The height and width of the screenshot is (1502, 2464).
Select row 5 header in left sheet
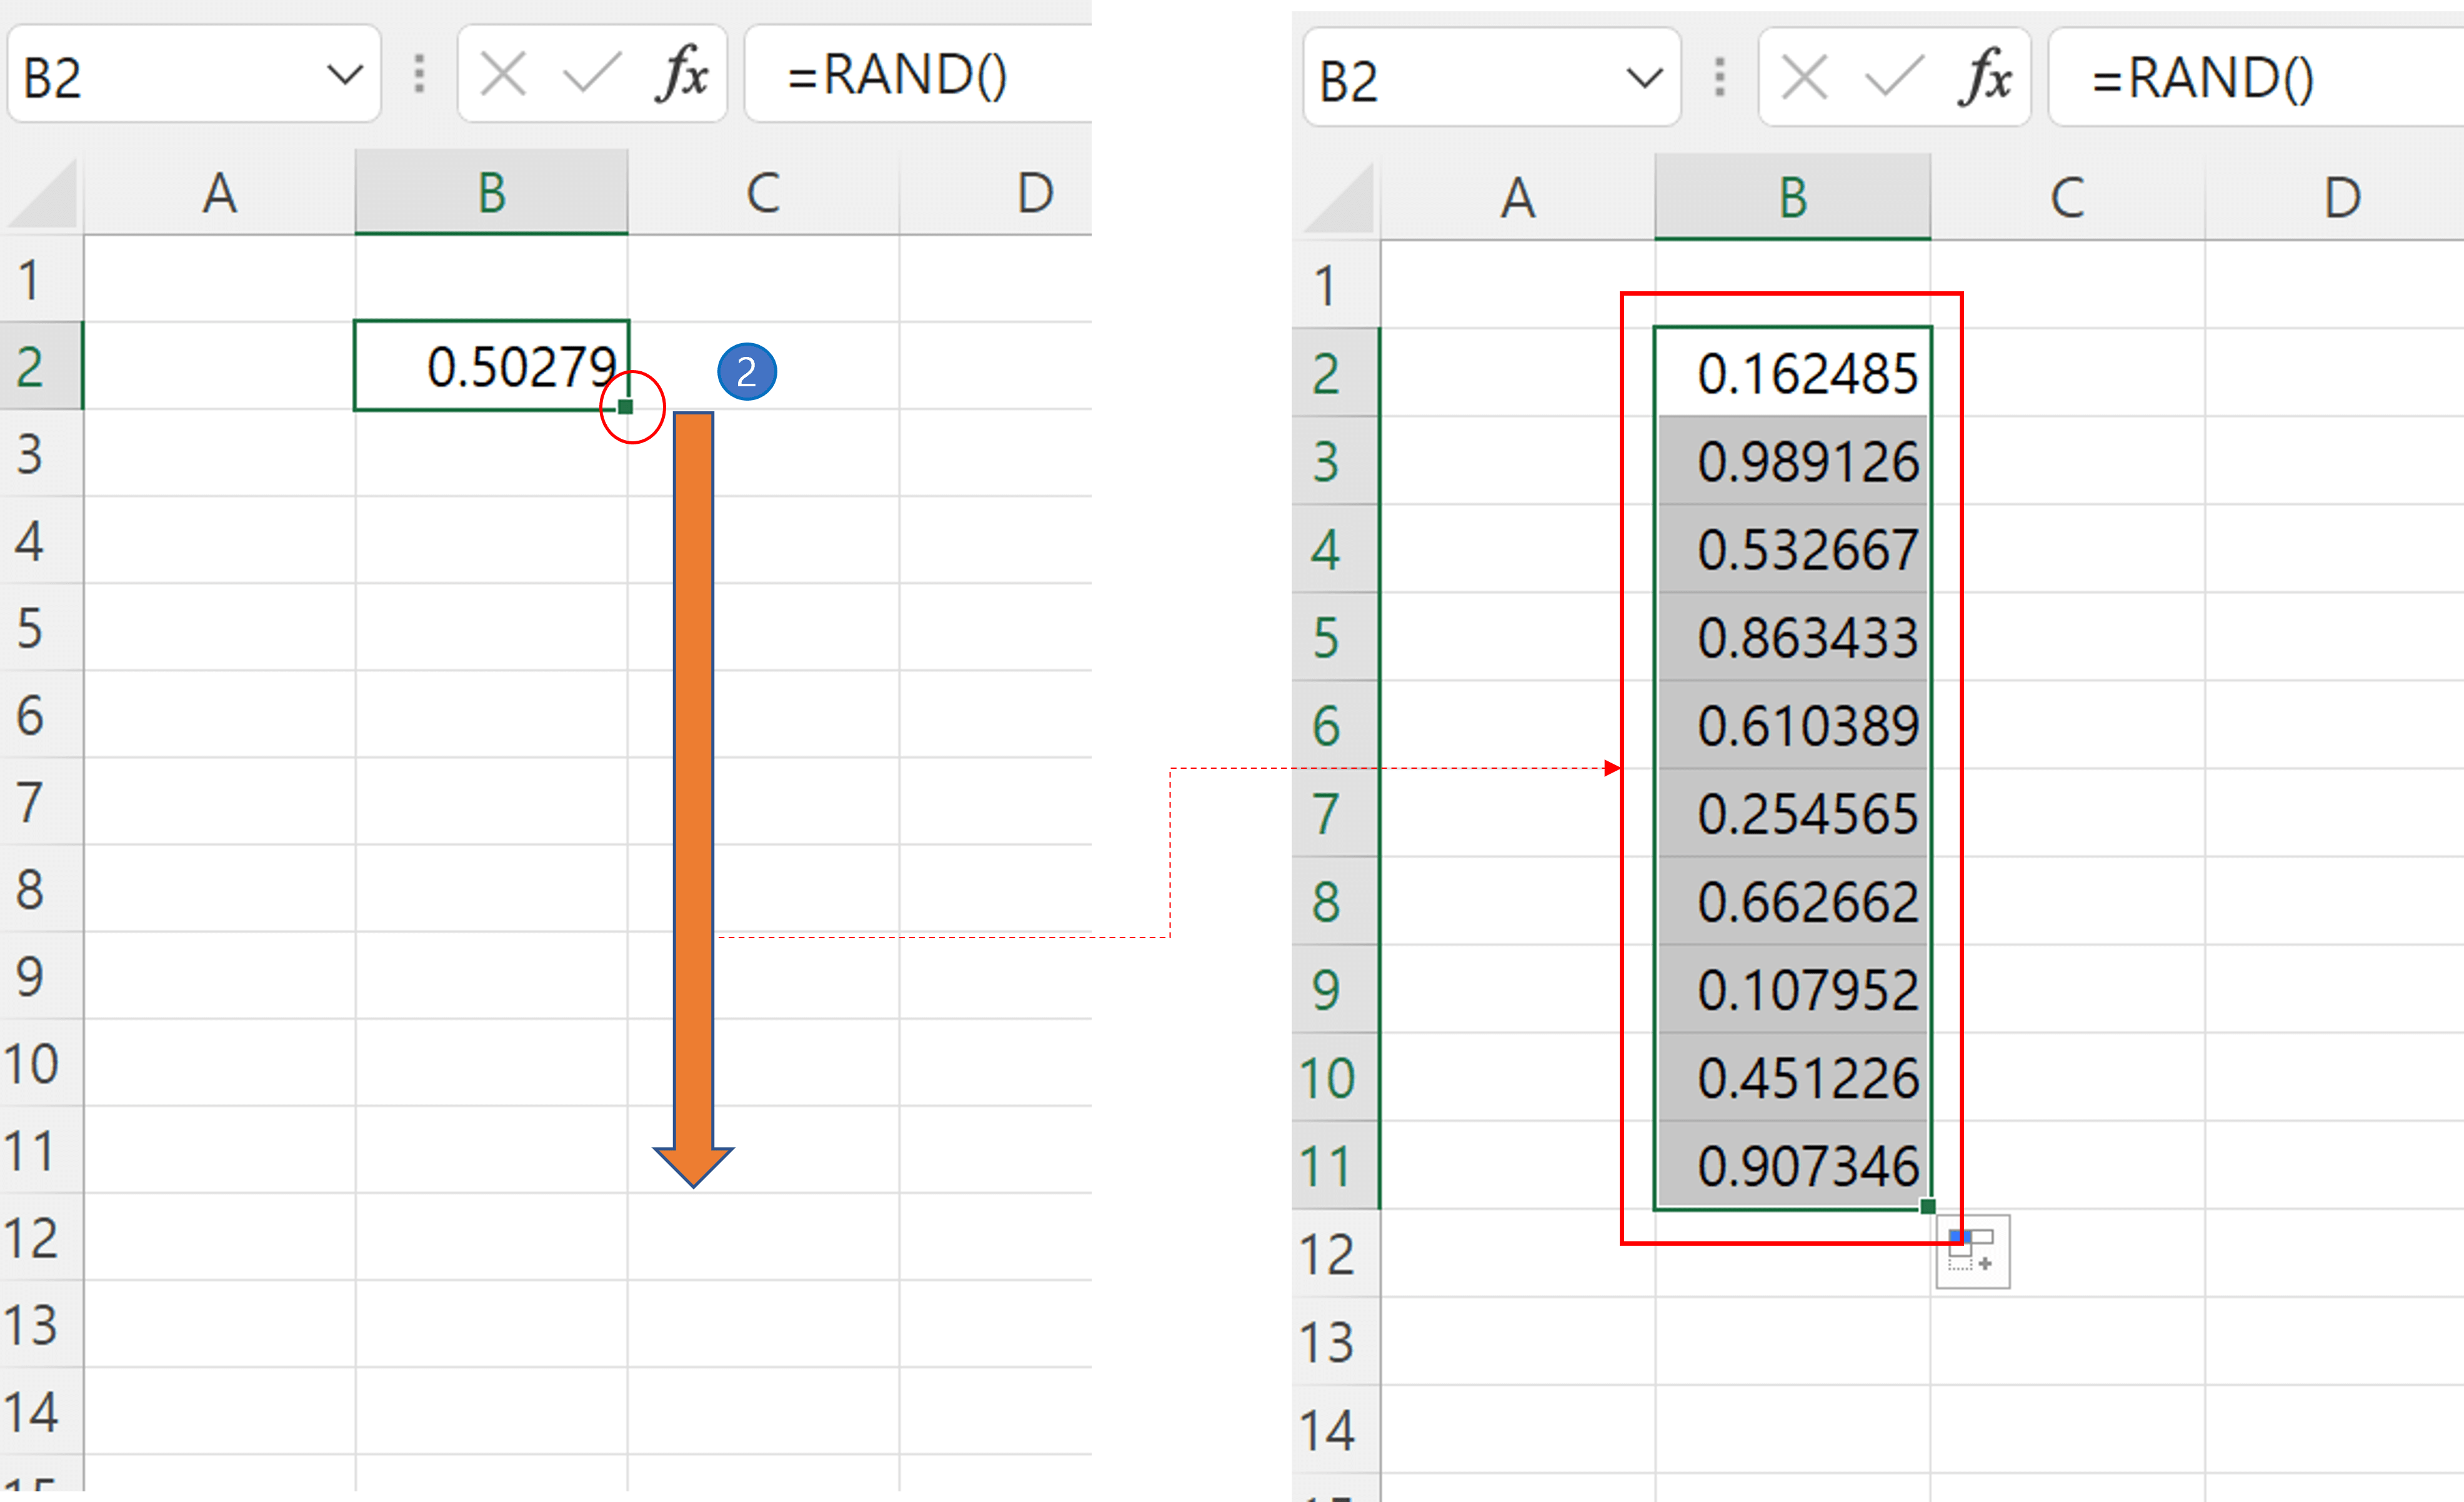pyautogui.click(x=41, y=627)
